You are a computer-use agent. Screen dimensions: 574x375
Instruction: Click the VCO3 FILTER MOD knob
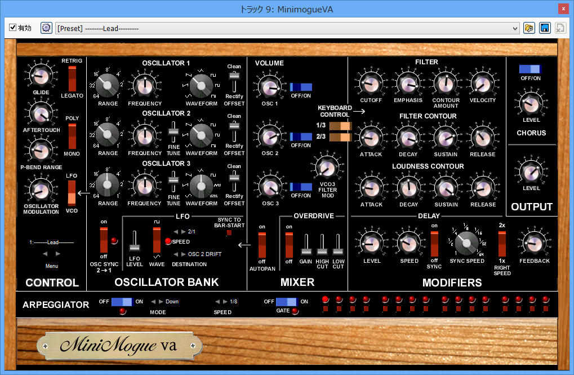pos(327,168)
